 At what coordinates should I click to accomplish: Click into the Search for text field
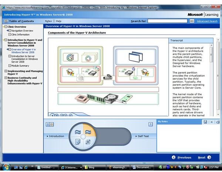click(168, 21)
